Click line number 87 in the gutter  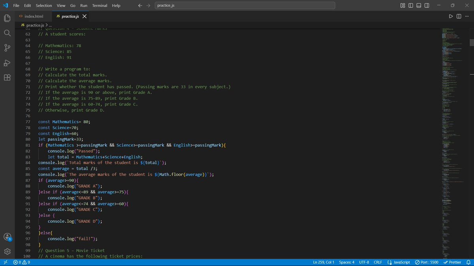click(x=28, y=180)
